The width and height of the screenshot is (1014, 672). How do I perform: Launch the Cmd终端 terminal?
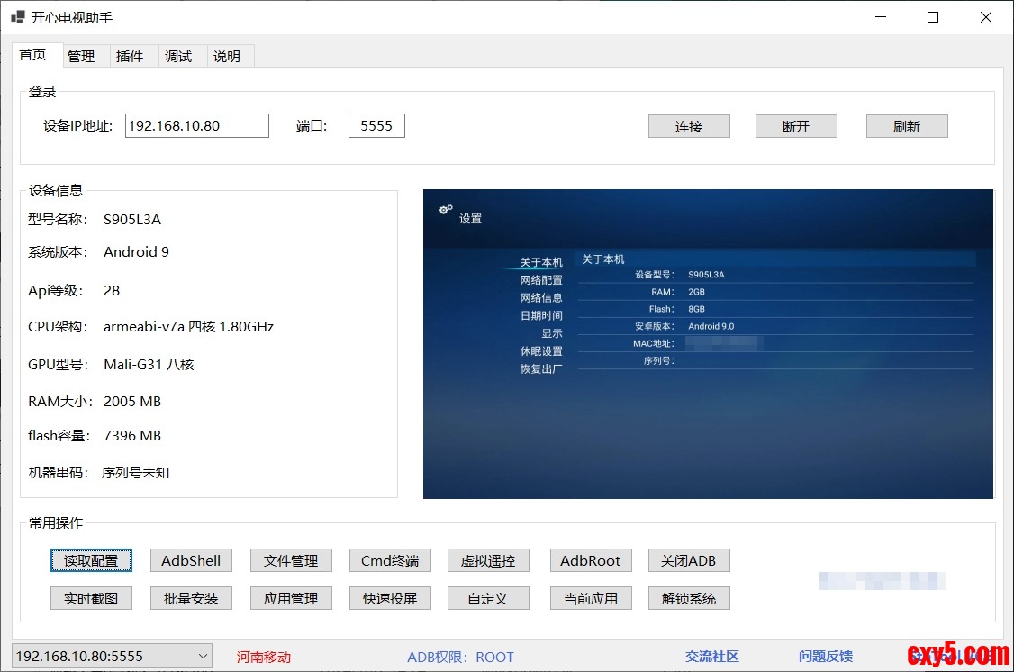pyautogui.click(x=390, y=560)
